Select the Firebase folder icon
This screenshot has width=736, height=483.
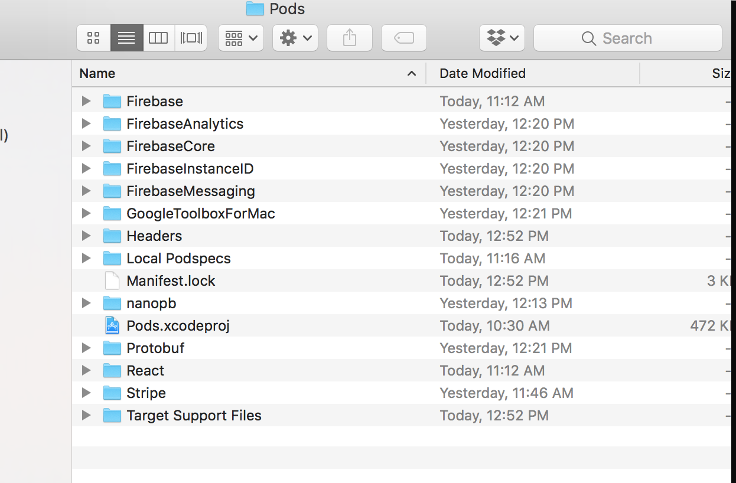coord(112,101)
